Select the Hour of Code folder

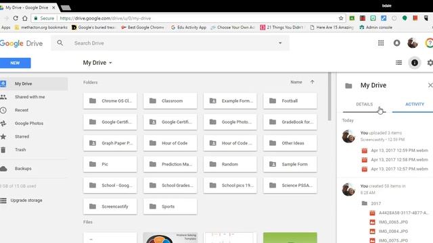(170, 143)
